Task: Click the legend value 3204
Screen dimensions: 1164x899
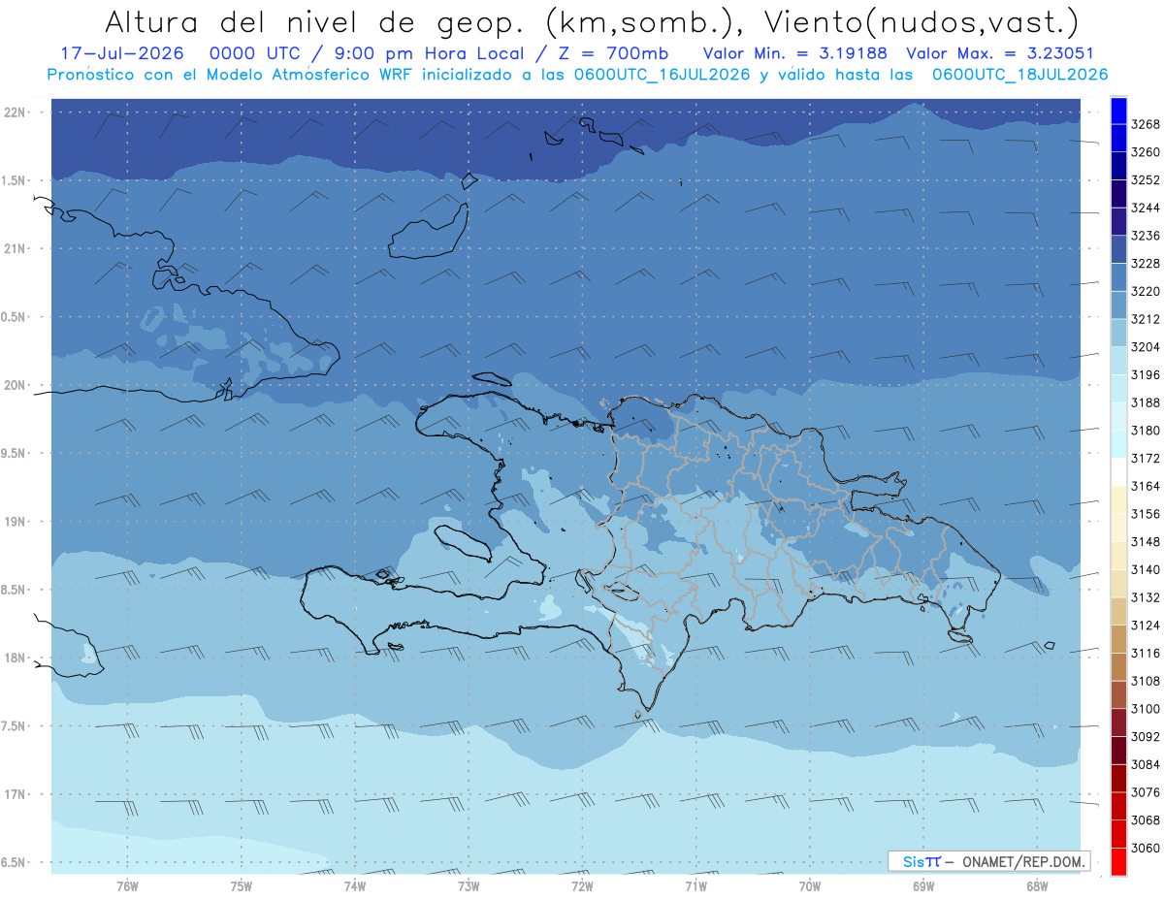Action: tap(1145, 346)
